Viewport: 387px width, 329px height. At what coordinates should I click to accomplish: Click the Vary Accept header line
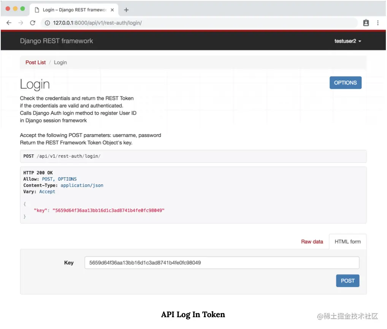coord(39,192)
